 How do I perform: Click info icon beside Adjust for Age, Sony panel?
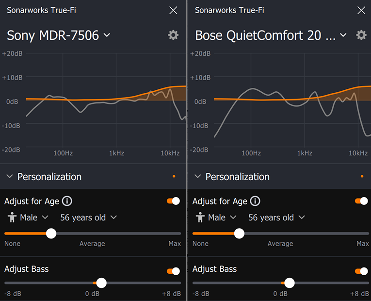[67, 201]
